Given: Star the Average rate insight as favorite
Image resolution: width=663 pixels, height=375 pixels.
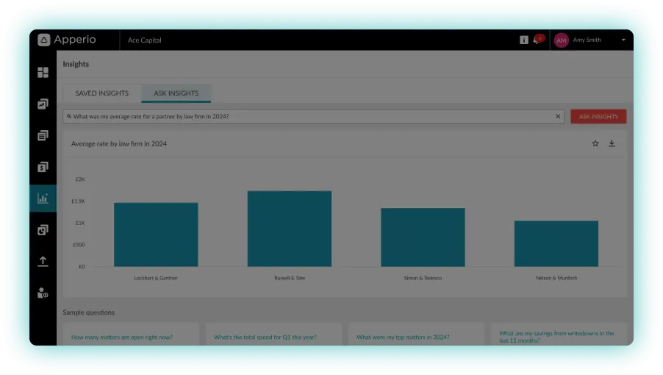Looking at the screenshot, I should (x=595, y=143).
